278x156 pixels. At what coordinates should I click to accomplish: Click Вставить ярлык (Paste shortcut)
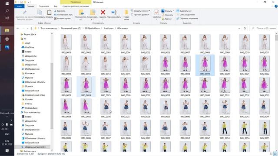63,18
